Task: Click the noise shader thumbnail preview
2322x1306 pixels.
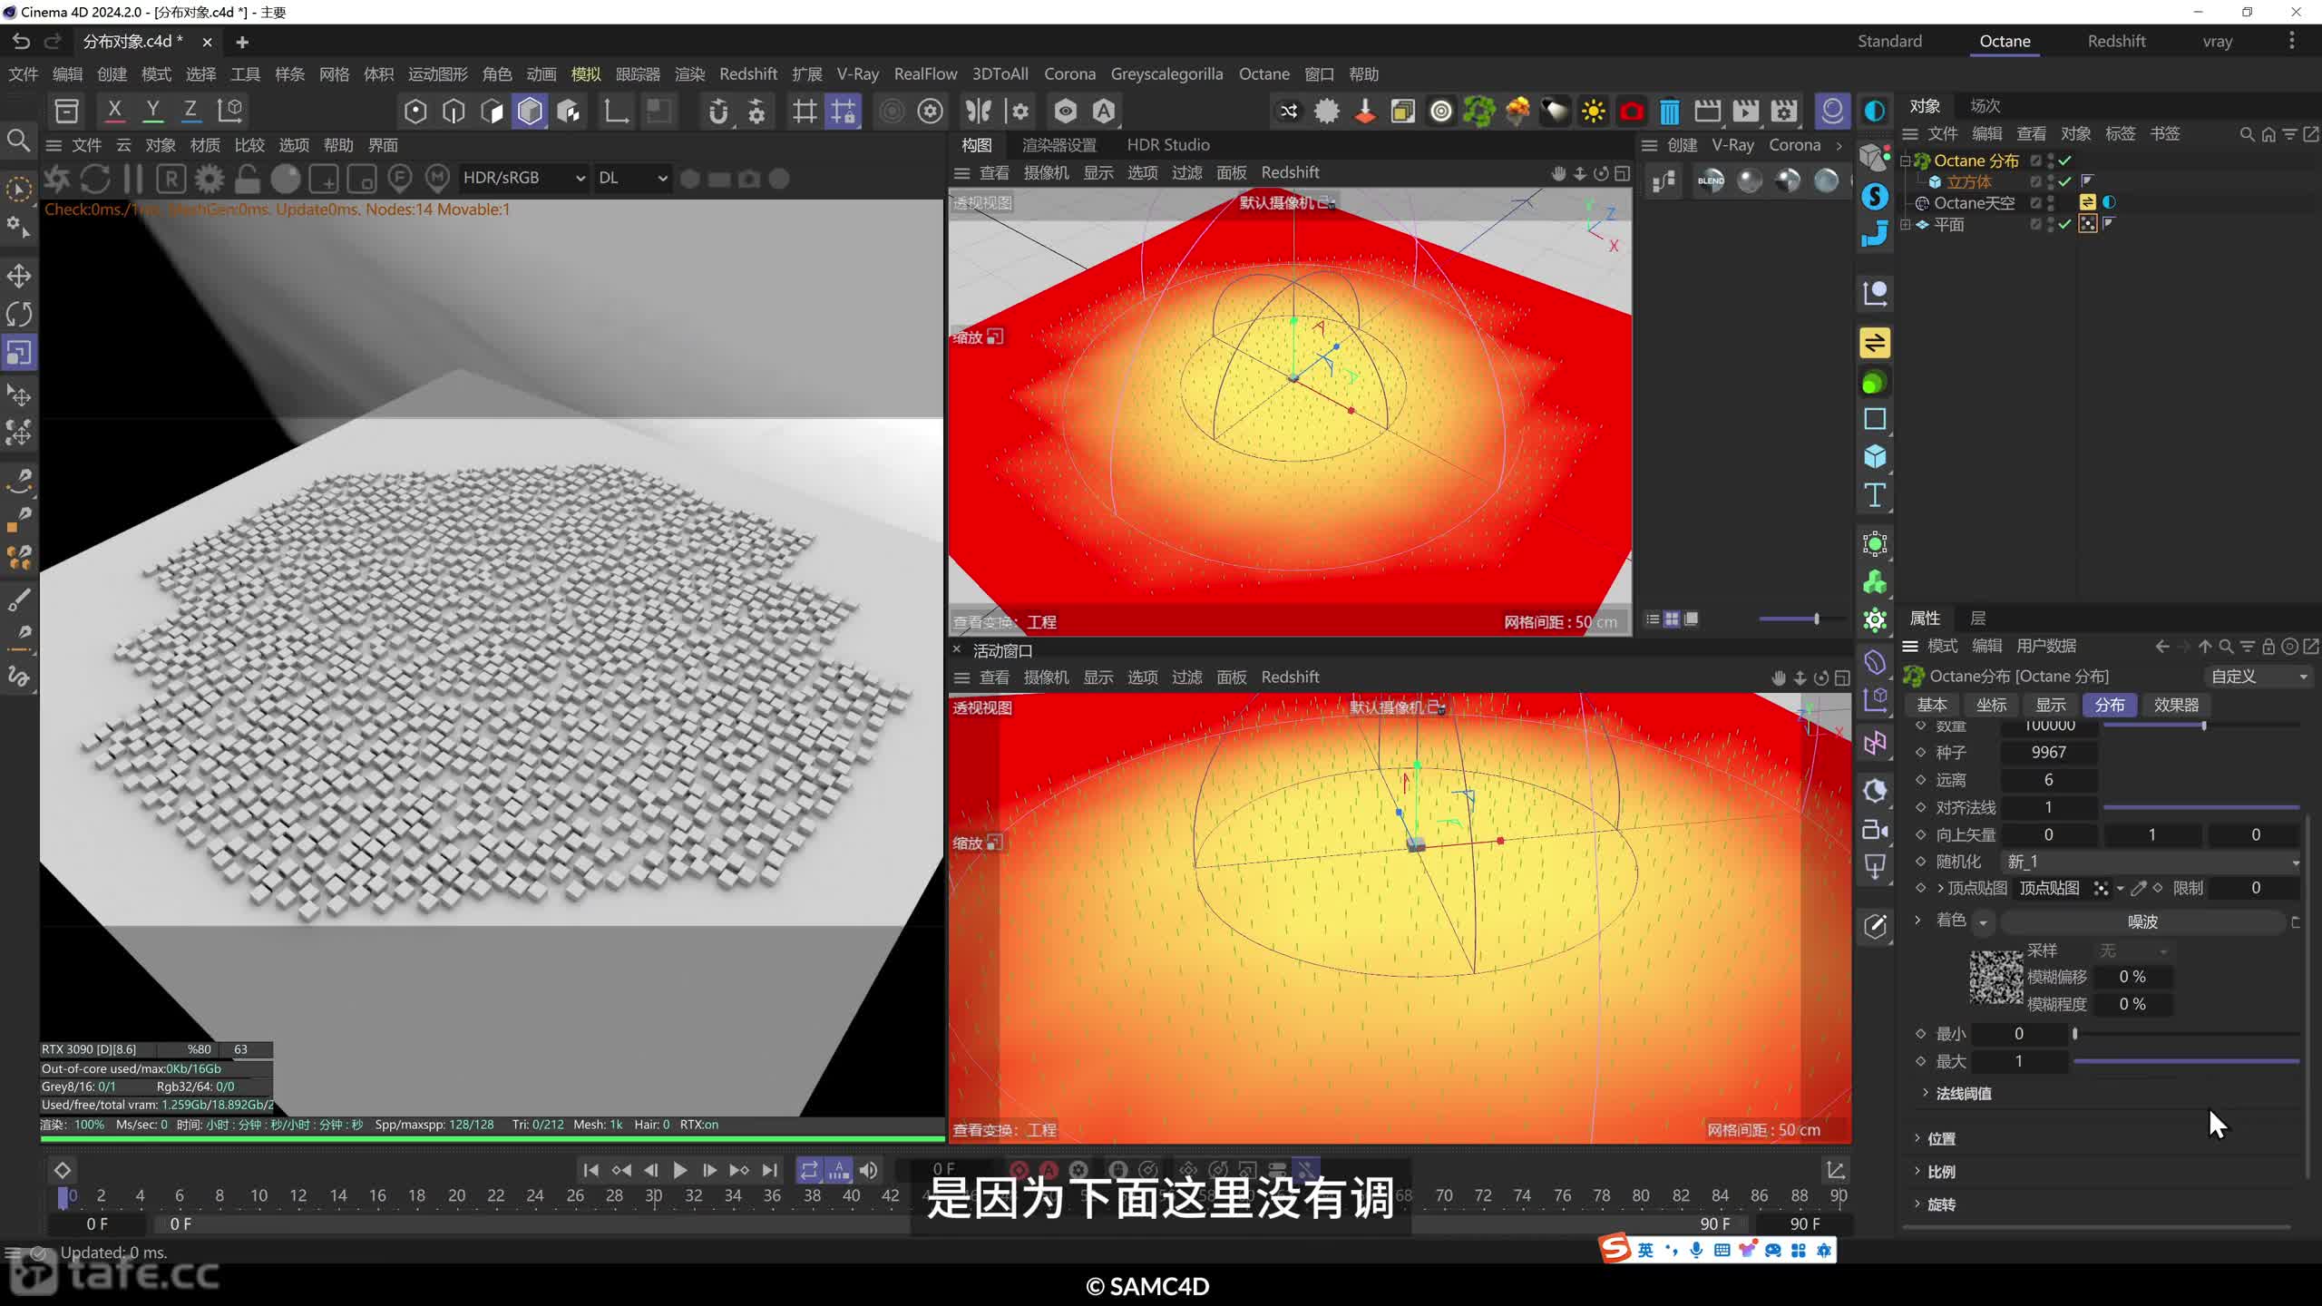Action: pos(1995,976)
